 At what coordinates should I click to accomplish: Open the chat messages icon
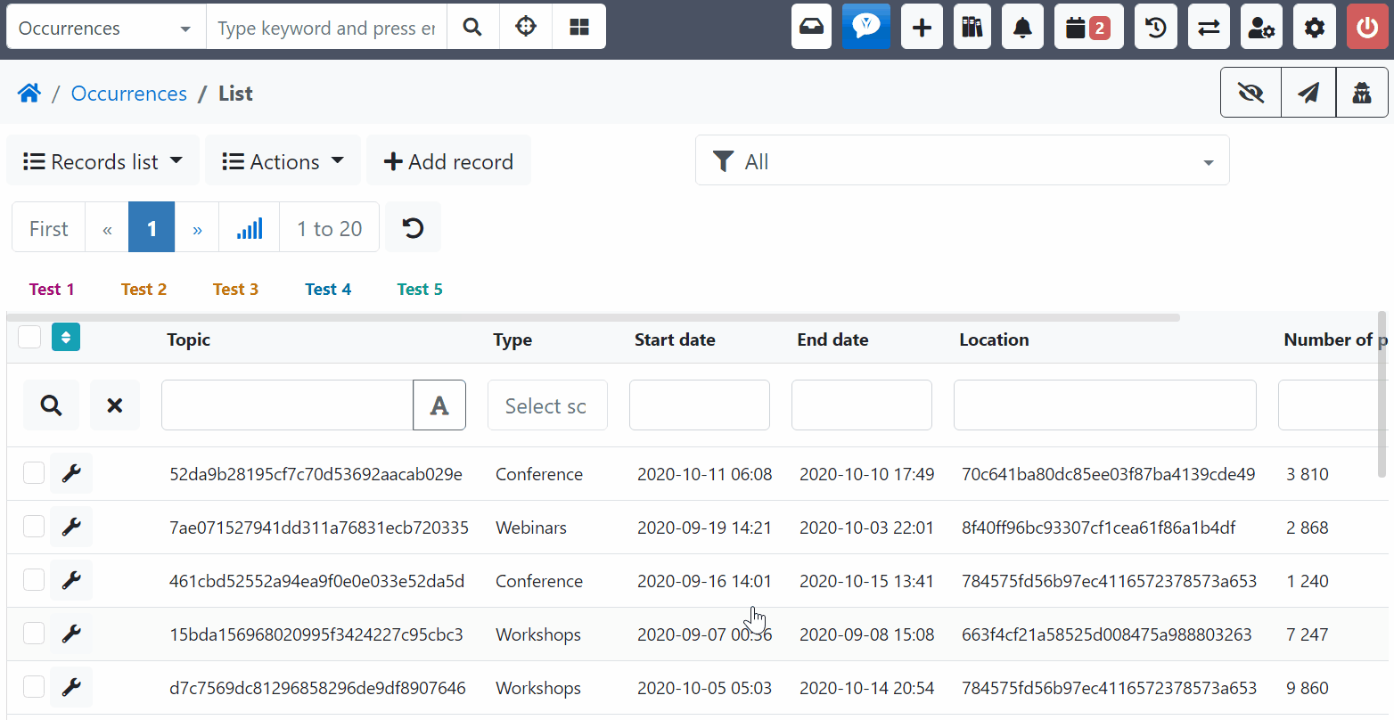point(866,27)
